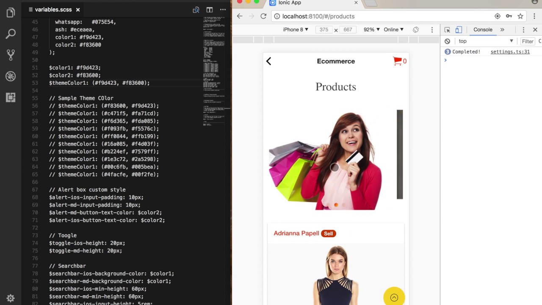Open the iPhone 8 device dropdown
Image resolution: width=542 pixels, height=305 pixels.
tap(296, 30)
